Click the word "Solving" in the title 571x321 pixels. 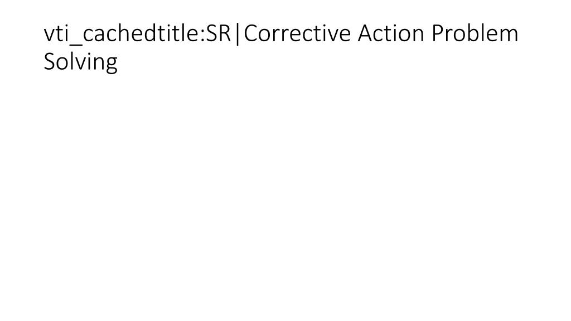tap(80, 62)
